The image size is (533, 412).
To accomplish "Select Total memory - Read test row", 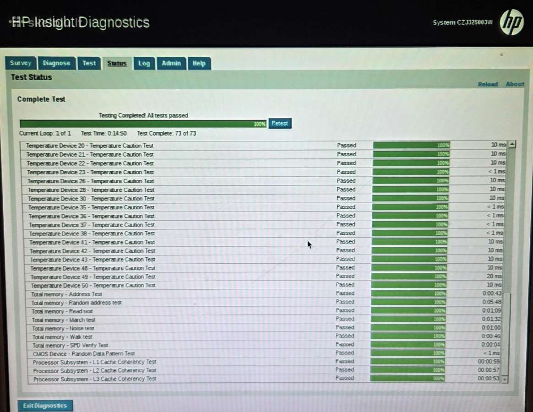I will (264, 311).
